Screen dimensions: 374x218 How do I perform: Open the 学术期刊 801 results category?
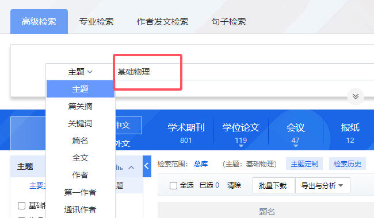tap(186, 133)
